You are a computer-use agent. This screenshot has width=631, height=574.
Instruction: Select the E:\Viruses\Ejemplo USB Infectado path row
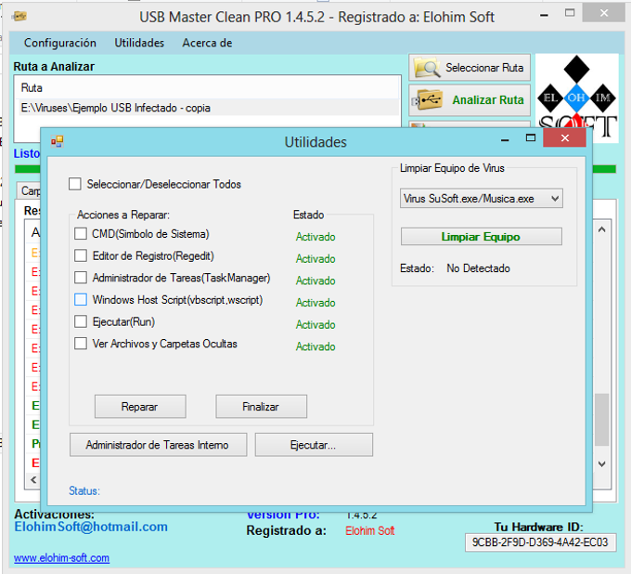point(208,108)
